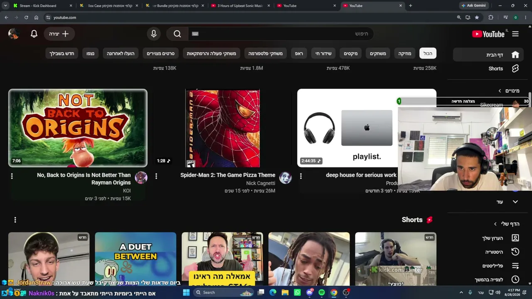This screenshot has width=532, height=299.
Task: Open File Explorer from the taskbar
Action: pos(285,292)
